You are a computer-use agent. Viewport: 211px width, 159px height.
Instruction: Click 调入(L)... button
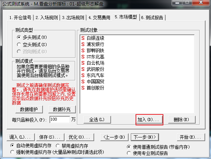click(21, 137)
